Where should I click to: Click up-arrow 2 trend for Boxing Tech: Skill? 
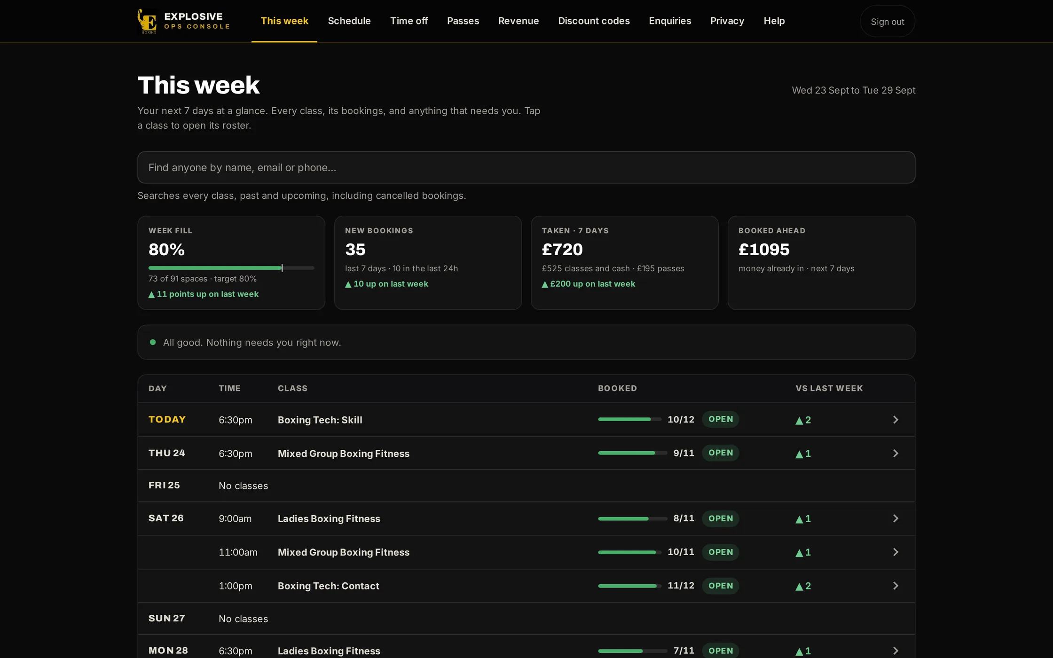803,420
